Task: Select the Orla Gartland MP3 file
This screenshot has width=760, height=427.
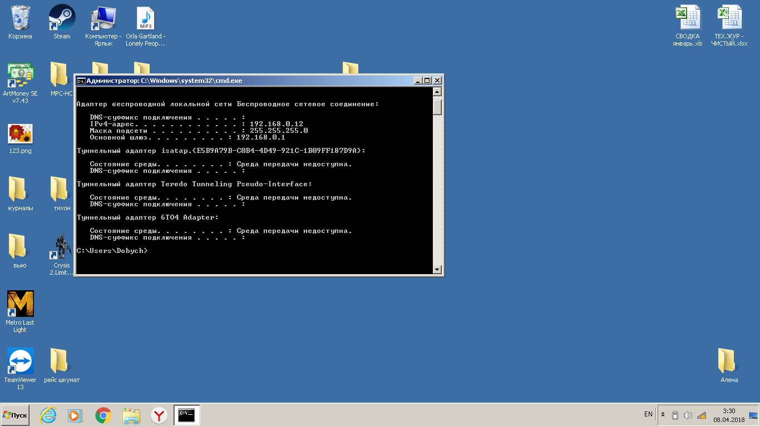Action: [145, 26]
